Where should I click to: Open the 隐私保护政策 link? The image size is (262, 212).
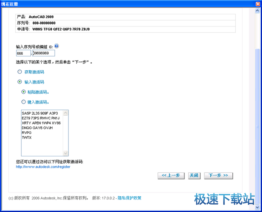[x=130, y=198]
